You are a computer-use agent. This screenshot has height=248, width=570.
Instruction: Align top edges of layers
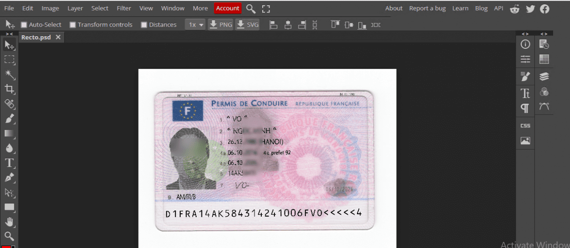pos(335,25)
